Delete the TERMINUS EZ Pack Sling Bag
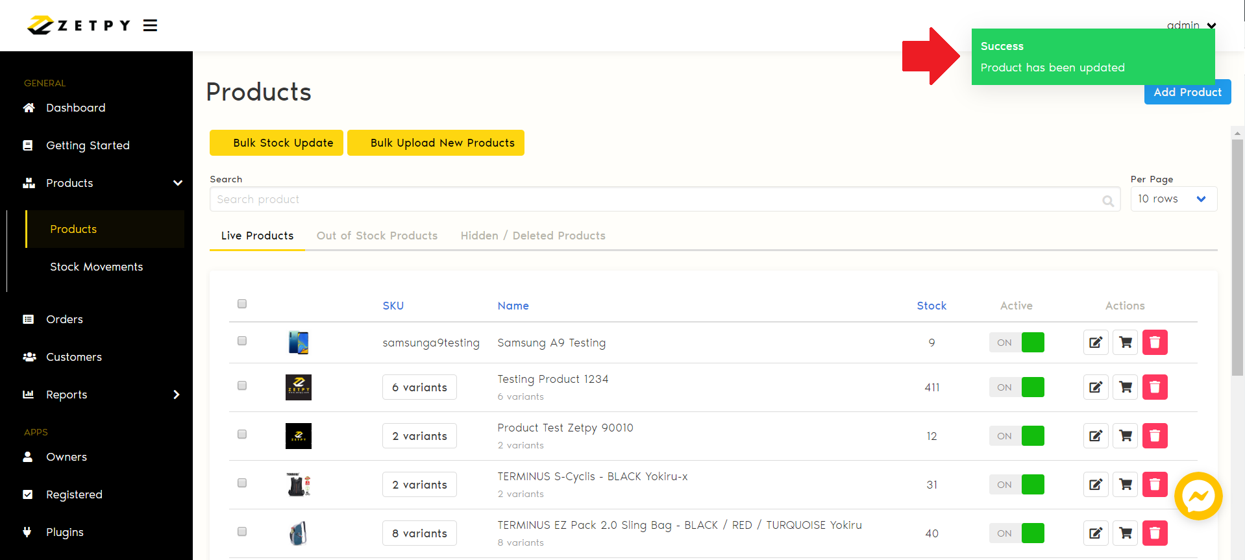This screenshot has width=1245, height=560. 1154,533
